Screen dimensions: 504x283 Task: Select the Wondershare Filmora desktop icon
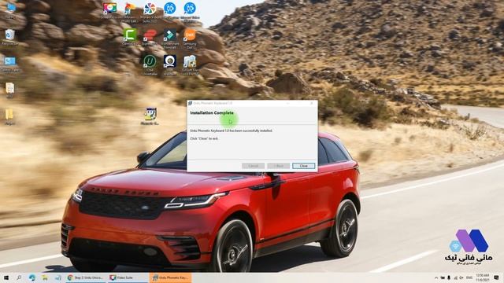click(x=170, y=38)
